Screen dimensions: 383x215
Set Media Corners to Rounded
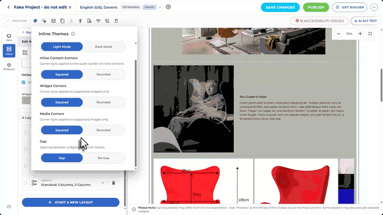tap(104, 130)
